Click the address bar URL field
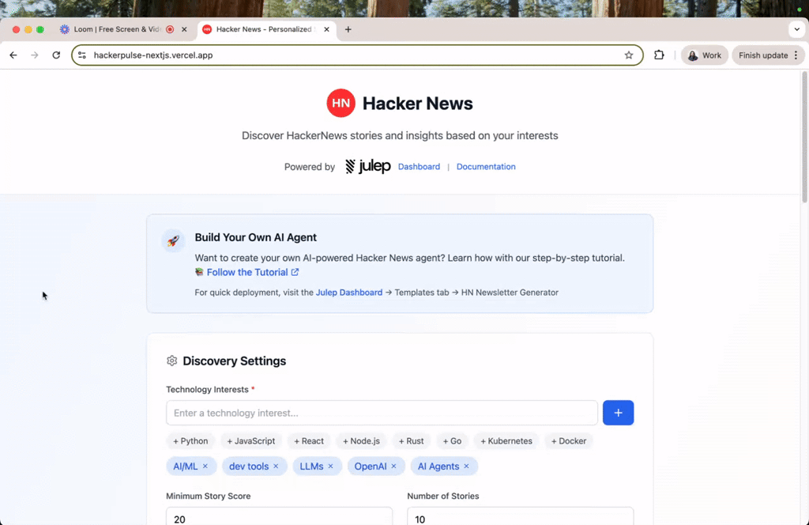 pyautogui.click(x=356, y=55)
